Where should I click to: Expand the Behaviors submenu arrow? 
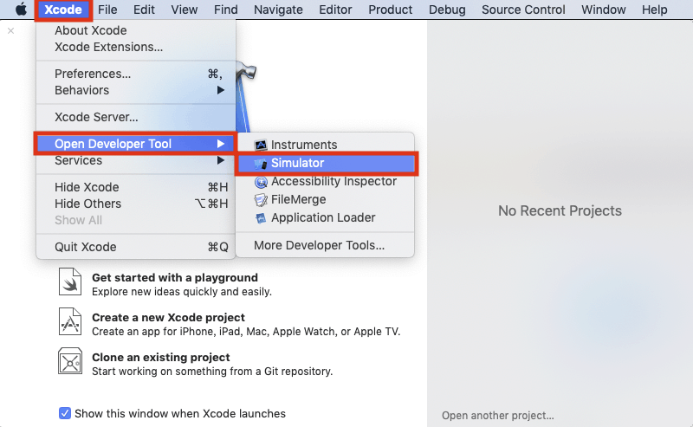coord(221,90)
